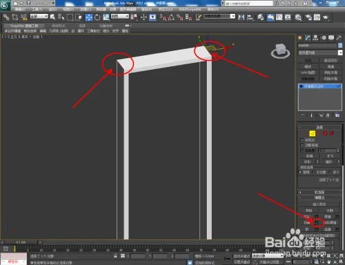The height and width of the screenshot is (265, 345).
Task: Enable the 忽略背面 checkbox
Action: click(x=302, y=145)
